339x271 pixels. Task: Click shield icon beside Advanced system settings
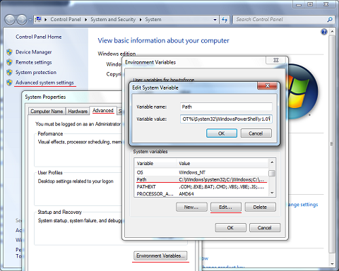point(9,83)
